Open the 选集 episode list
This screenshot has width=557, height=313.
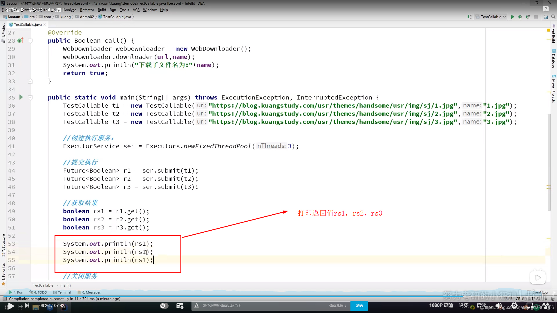464,305
